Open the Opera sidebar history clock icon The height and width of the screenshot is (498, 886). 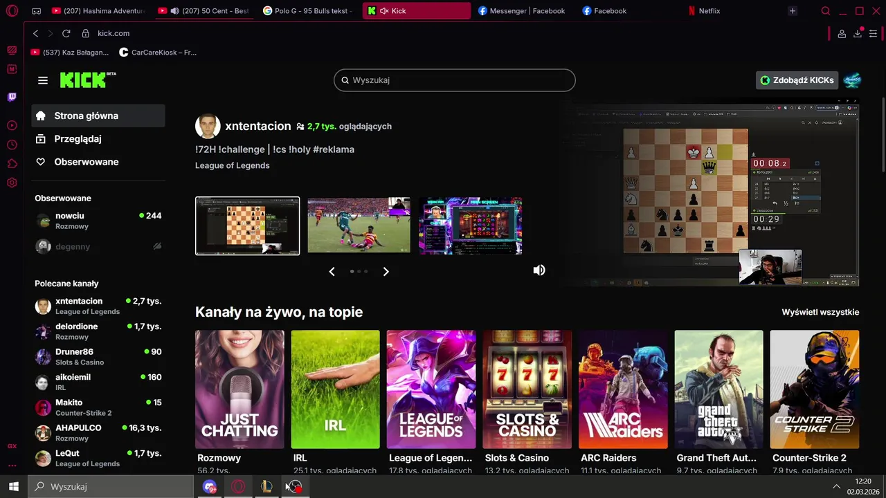12,145
